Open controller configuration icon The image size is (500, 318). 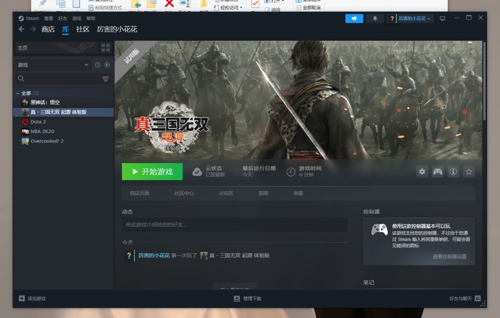(437, 172)
